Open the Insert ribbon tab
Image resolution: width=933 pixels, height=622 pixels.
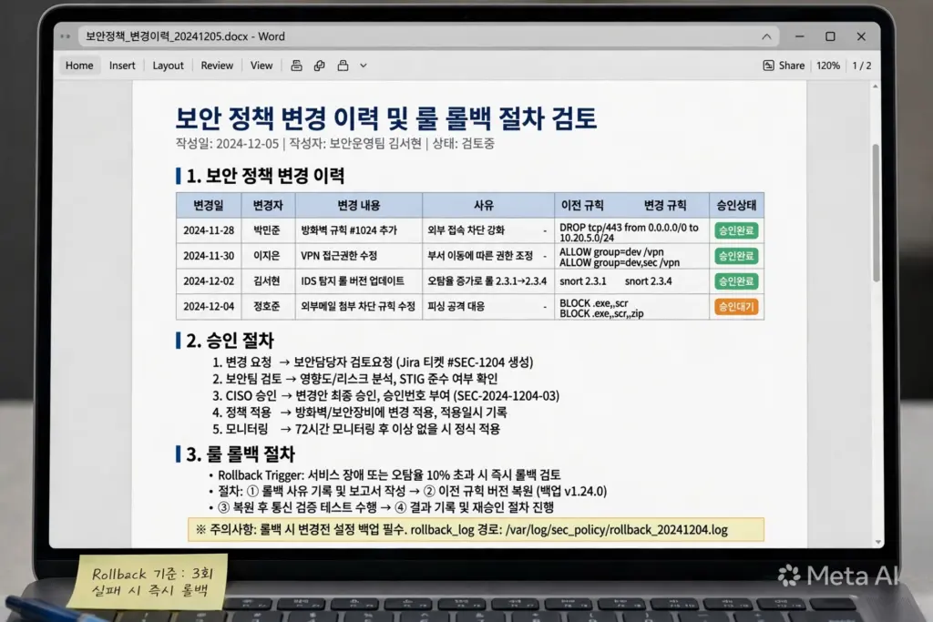pos(122,66)
